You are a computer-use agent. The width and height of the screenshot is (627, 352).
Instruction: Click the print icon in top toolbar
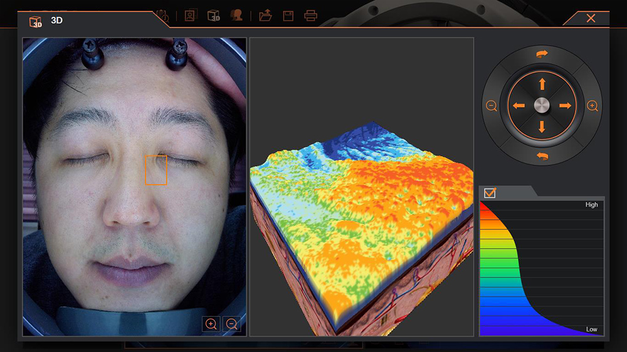tap(310, 16)
